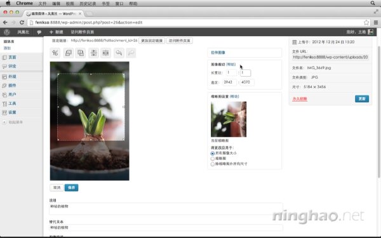Select the WordPress browser tab
The height and width of the screenshot is (238, 381).
click(53, 13)
